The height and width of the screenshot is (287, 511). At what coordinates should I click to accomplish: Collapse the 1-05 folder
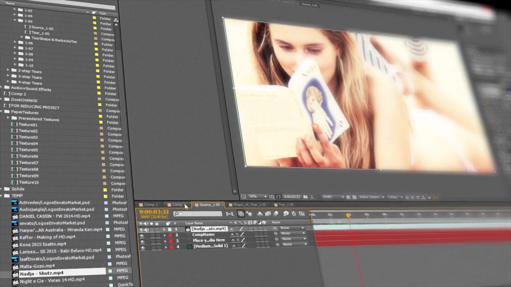click(15, 20)
